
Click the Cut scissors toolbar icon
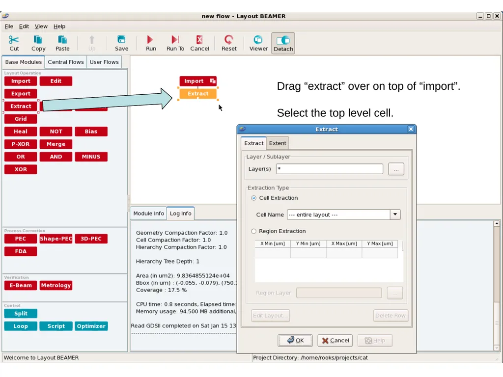14,40
